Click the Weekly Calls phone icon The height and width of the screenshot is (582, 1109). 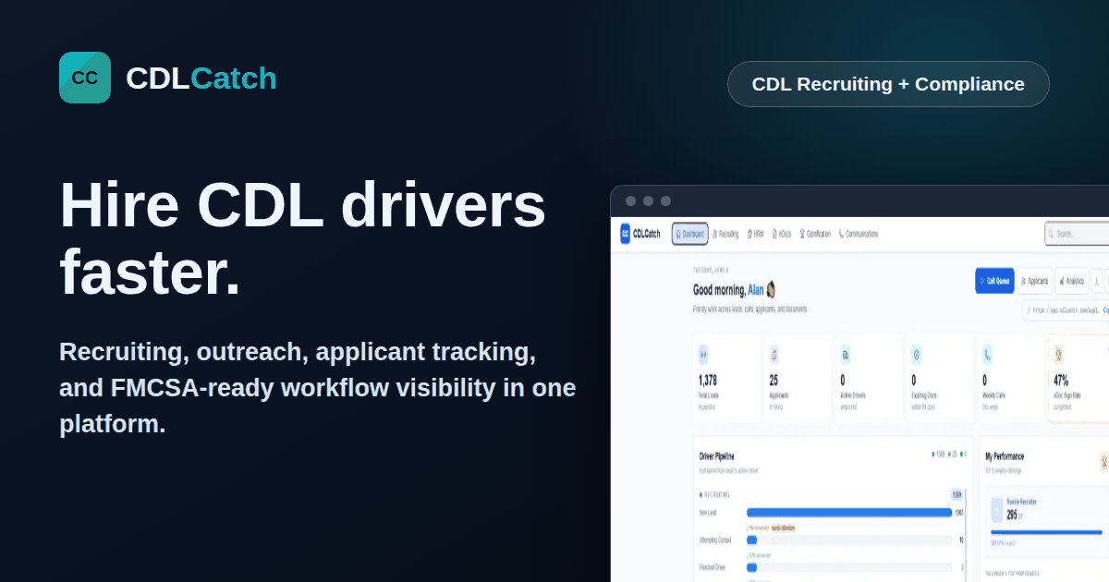coord(988,353)
